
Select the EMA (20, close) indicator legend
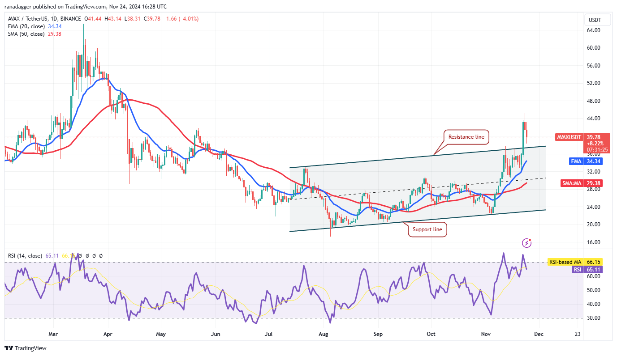25,26
